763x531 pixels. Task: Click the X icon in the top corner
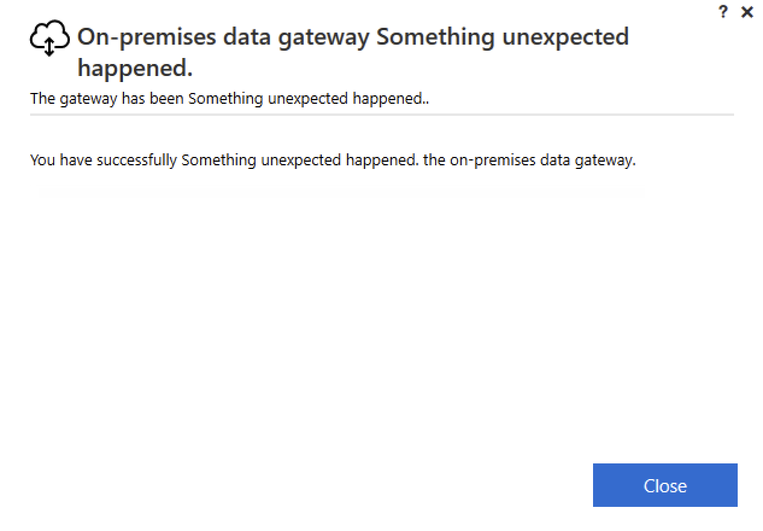pyautogui.click(x=747, y=12)
